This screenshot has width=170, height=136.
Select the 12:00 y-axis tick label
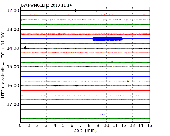click(x=13, y=10)
